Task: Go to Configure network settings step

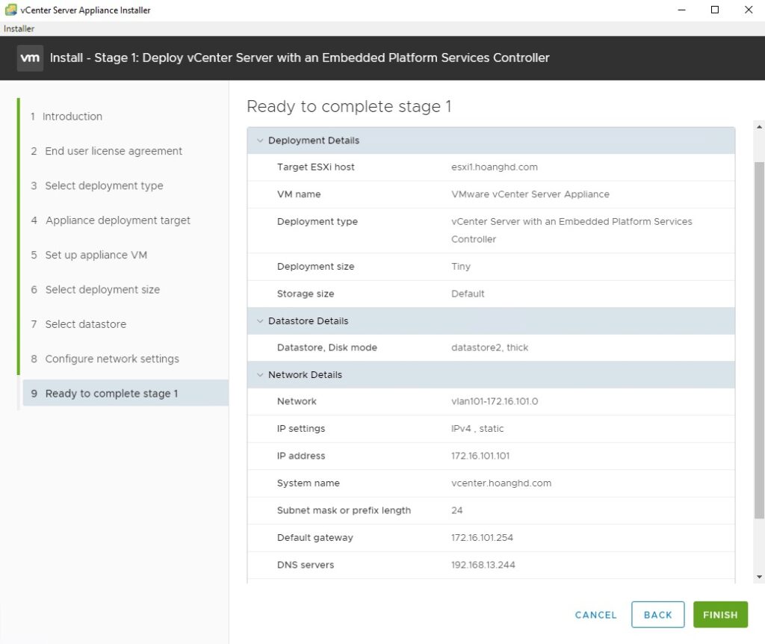Action: point(105,359)
